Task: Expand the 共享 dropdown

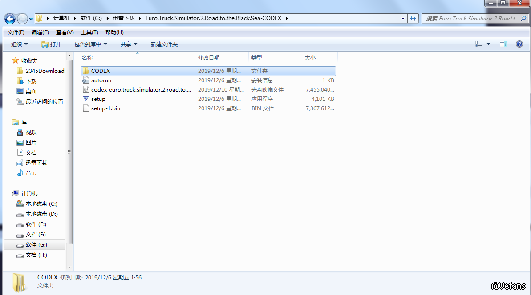Action: (x=129, y=44)
